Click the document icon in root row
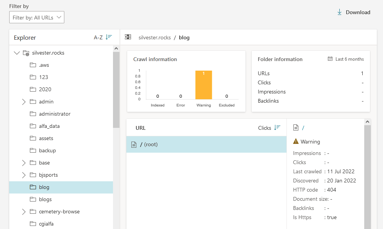 tap(134, 145)
